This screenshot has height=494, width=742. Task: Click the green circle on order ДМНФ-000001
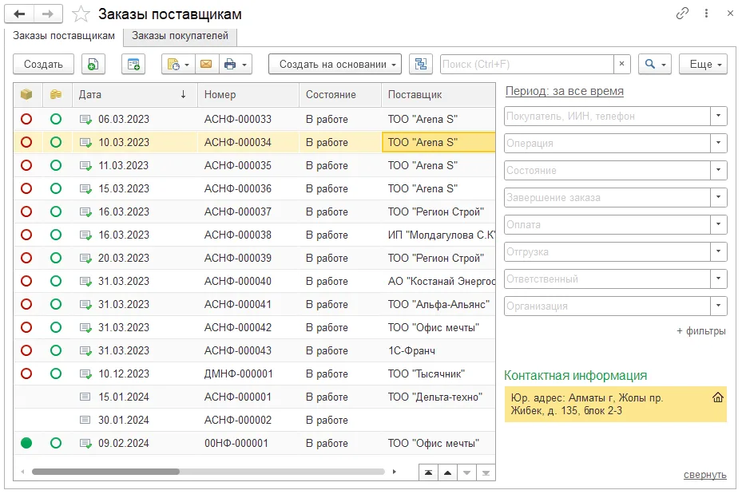click(56, 373)
